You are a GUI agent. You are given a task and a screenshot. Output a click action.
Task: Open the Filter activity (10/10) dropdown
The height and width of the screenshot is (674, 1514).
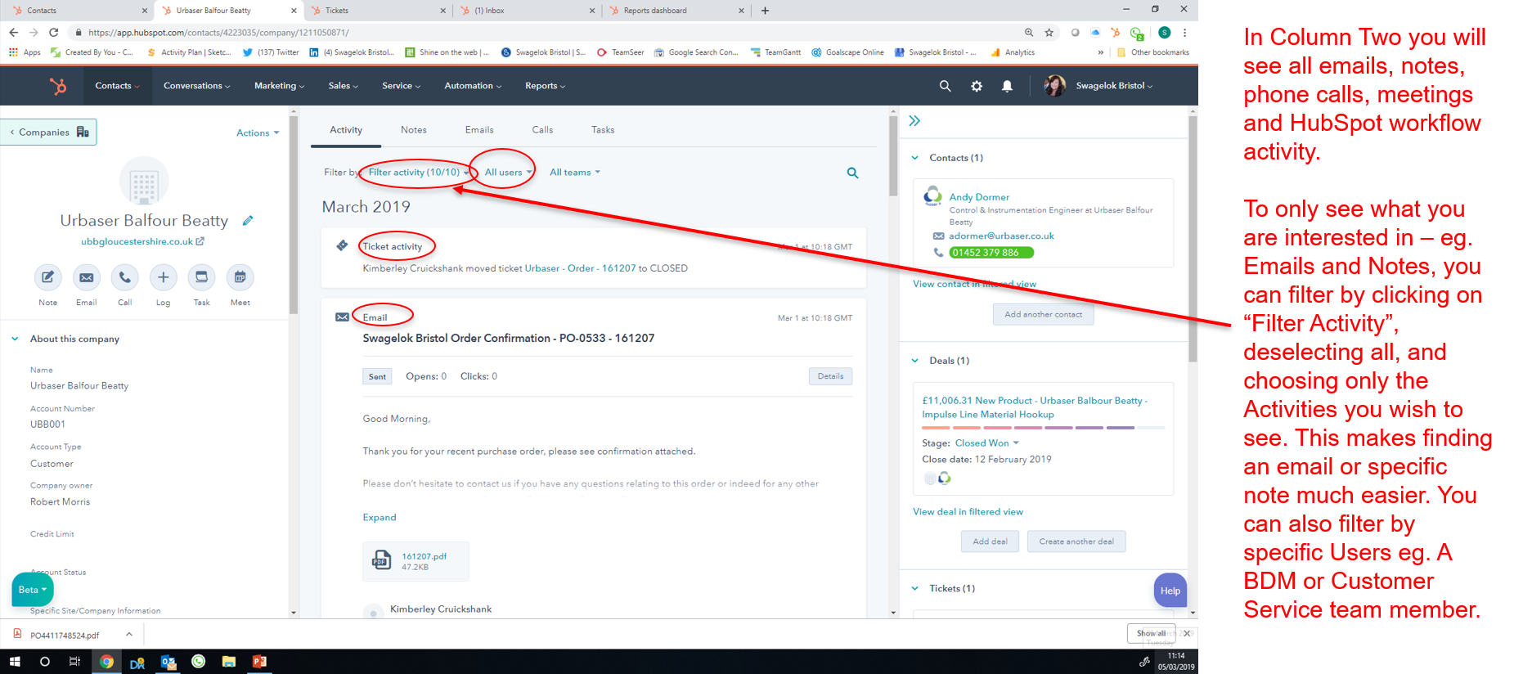pyautogui.click(x=419, y=173)
